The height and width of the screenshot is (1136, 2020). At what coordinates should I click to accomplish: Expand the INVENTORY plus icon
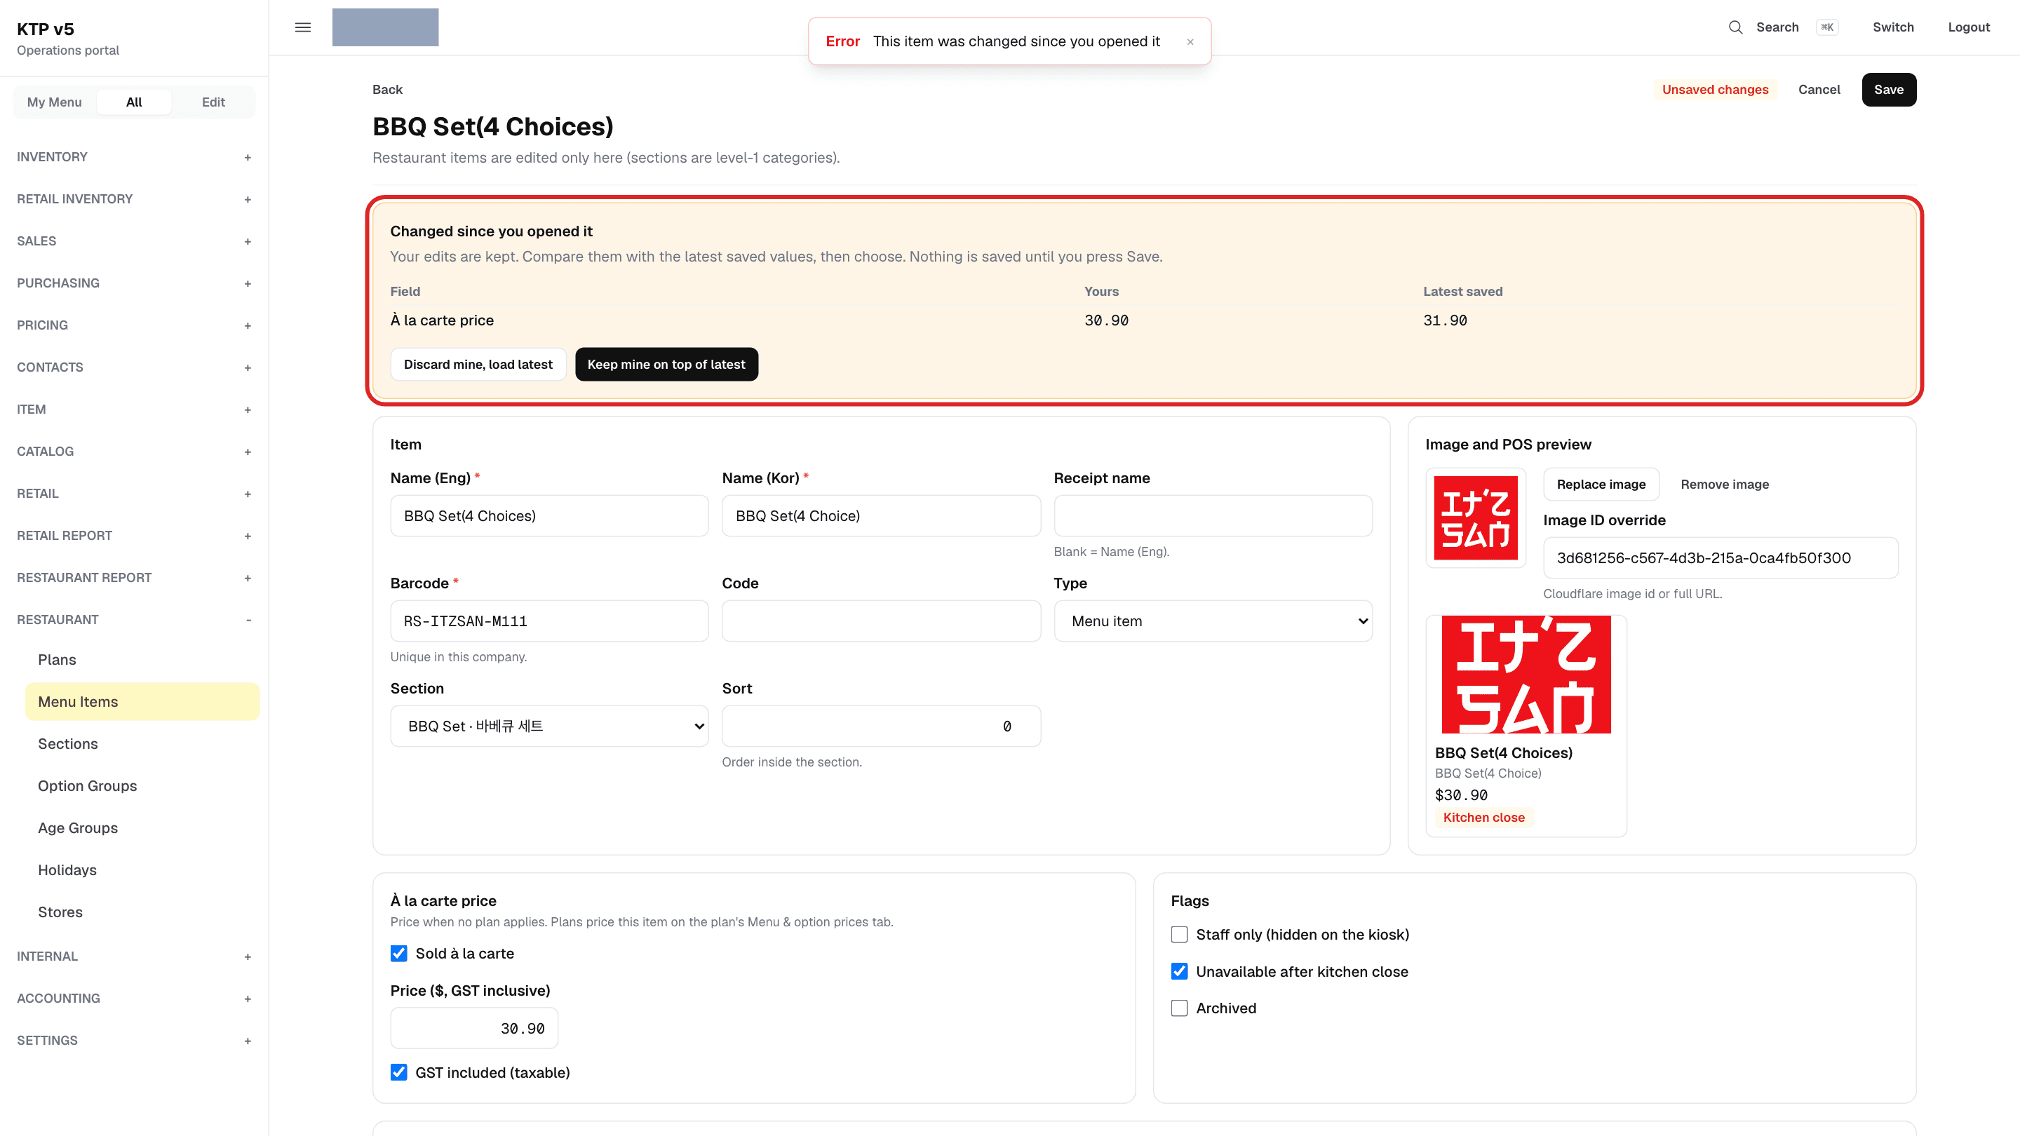click(248, 158)
